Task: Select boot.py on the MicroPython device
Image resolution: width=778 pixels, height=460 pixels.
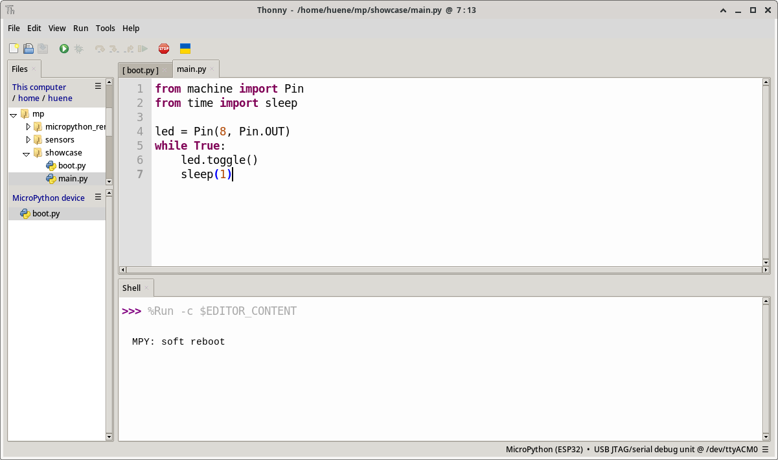Action: pyautogui.click(x=46, y=214)
